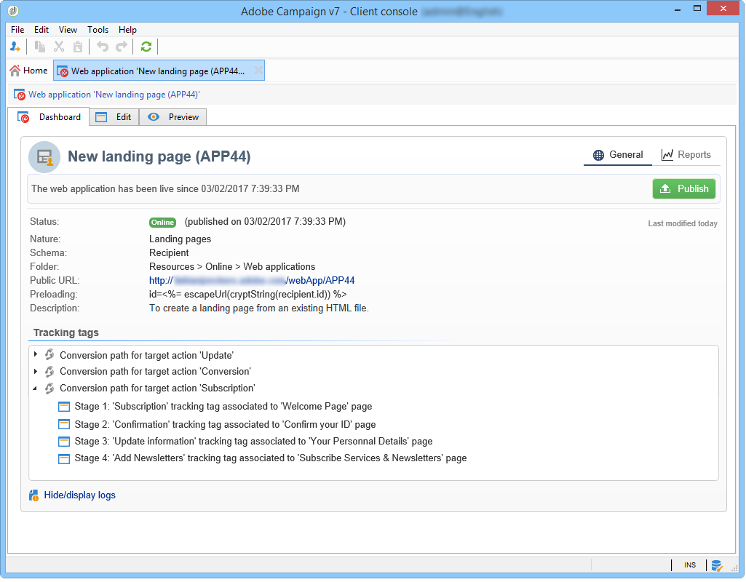Click the Web application breadcrumb link
This screenshot has width=746, height=582.
point(114,95)
